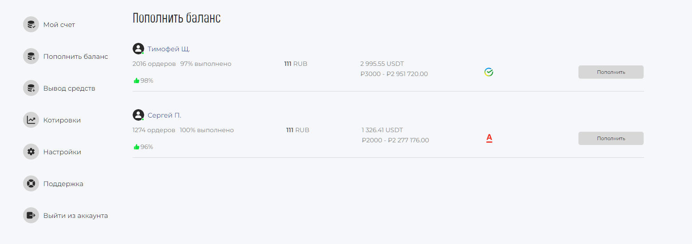Viewport: 692px width, 244px height.
Task: Click the 98% thumbs-up rating icon
Action: [137, 80]
